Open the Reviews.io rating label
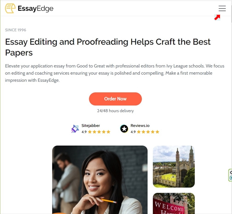The image size is (232, 214). coord(140,126)
